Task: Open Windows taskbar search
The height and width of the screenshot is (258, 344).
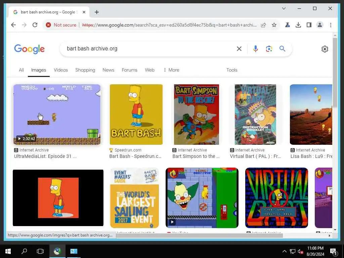Action: pos(24,251)
